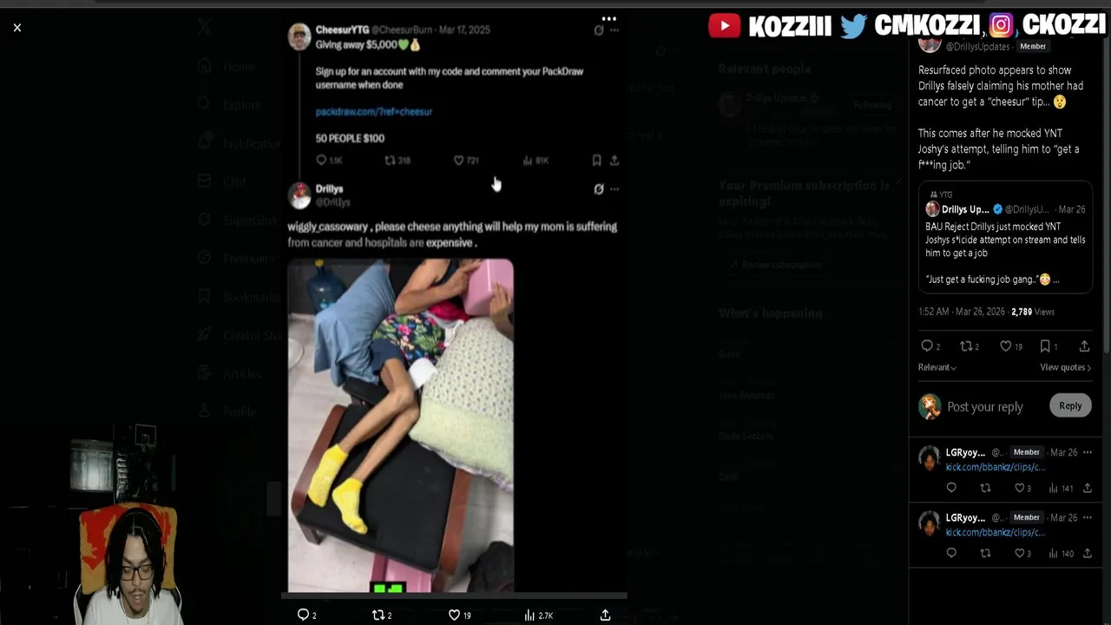Image resolution: width=1111 pixels, height=625 pixels.
Task: Close the image viewer with the X icon
Action: (x=17, y=28)
